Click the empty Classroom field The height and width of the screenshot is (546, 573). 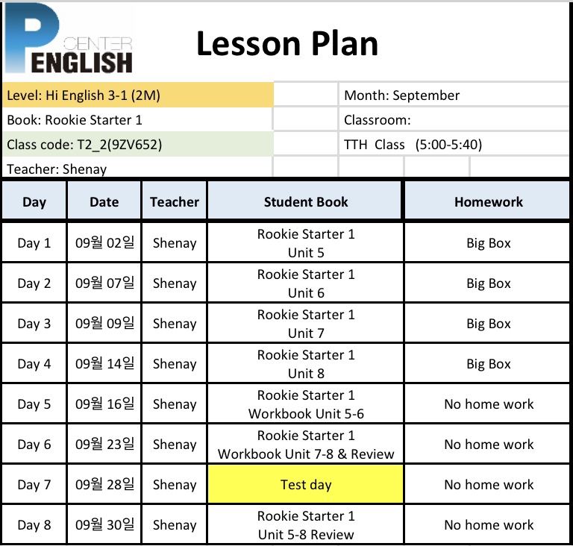tap(454, 120)
